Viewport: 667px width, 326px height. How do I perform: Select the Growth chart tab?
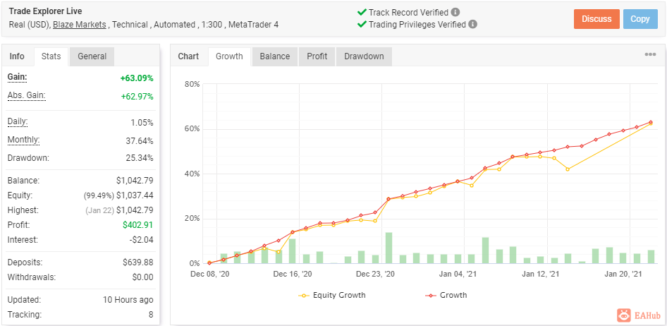(x=229, y=56)
